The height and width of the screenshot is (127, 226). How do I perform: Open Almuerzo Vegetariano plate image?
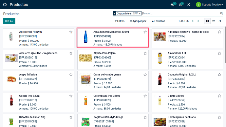tap(11, 58)
